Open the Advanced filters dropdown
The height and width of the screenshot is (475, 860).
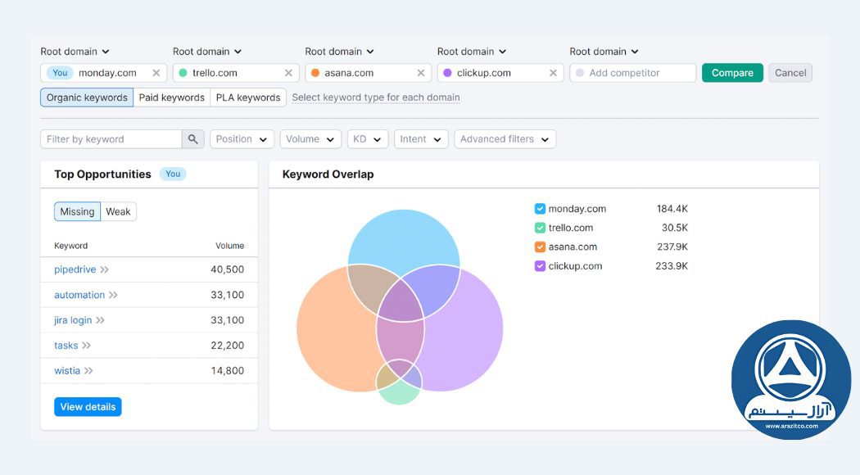[505, 138]
